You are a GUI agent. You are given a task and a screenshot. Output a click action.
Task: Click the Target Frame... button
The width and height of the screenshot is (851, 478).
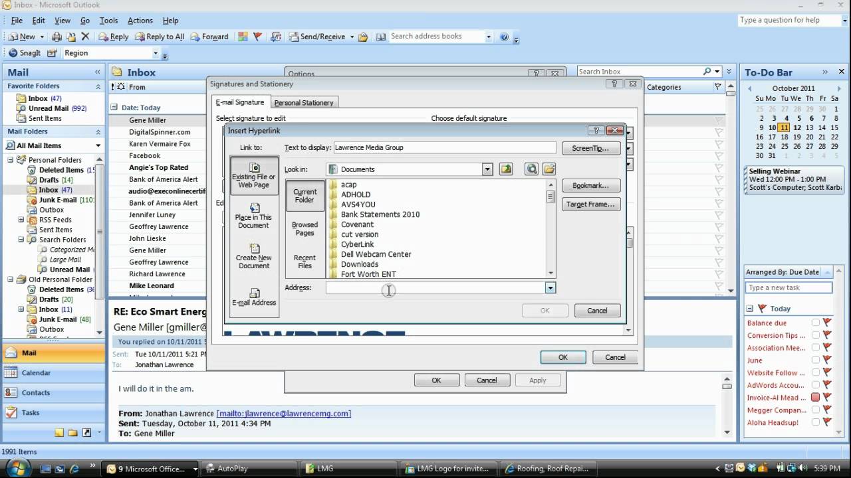coord(590,204)
